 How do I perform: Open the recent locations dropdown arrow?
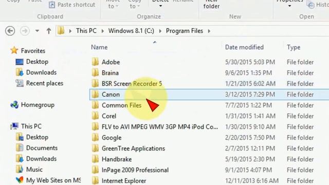pos(37,31)
